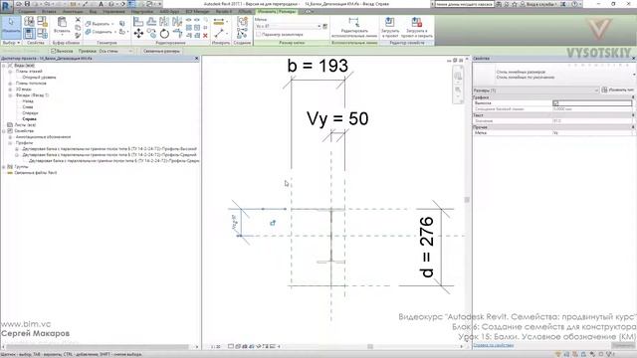637x358 pixels.
Task: Open the Revit application R menu
Action: click(x=6, y=6)
